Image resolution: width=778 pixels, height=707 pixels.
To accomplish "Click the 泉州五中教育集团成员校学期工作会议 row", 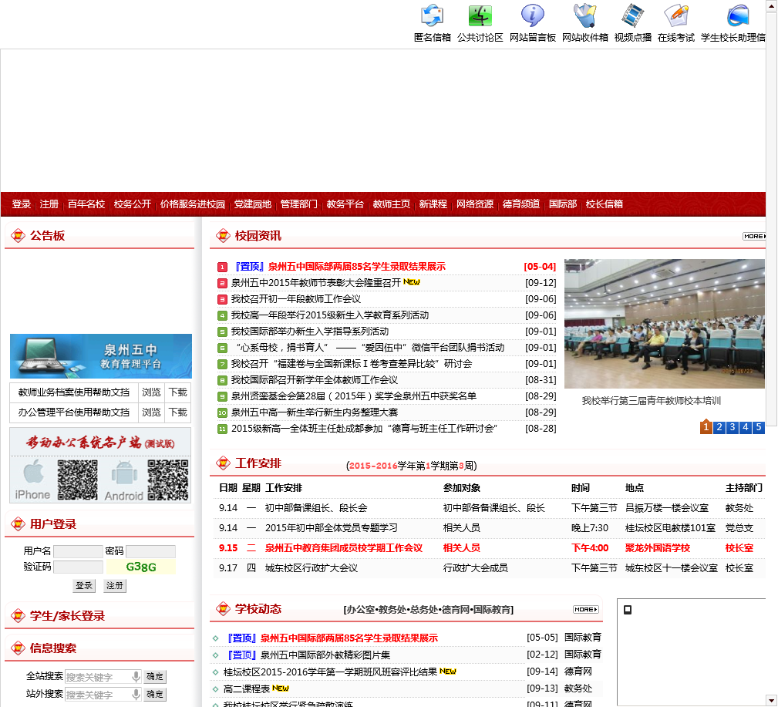I will [x=487, y=548].
